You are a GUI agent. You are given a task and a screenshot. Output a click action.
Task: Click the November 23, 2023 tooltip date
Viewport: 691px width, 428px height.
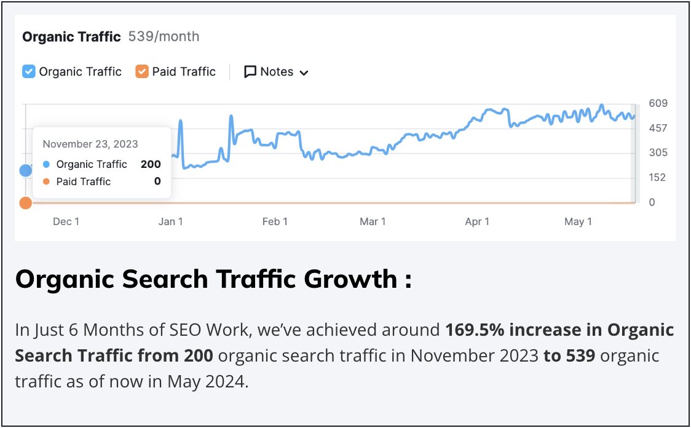90,145
